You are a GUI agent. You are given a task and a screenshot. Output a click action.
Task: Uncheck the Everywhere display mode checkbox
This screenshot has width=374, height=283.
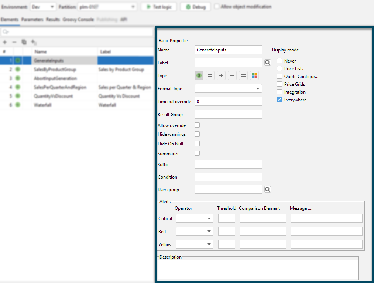click(279, 100)
